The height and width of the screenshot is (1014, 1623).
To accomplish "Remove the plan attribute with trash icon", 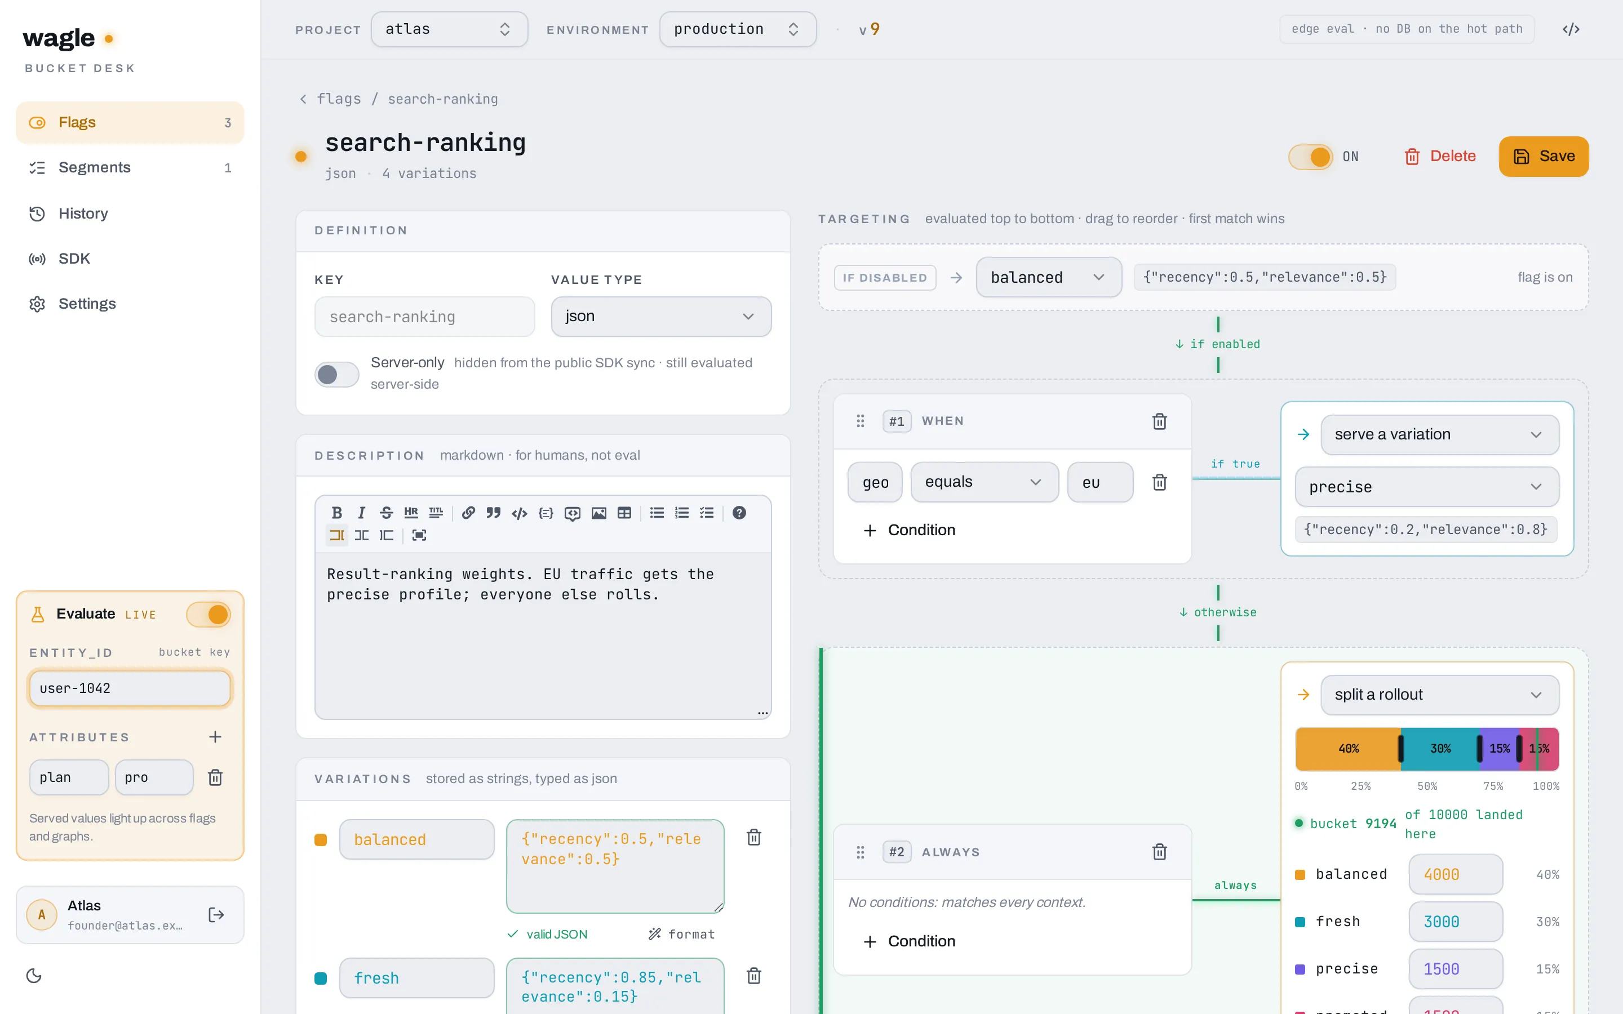I will (215, 777).
